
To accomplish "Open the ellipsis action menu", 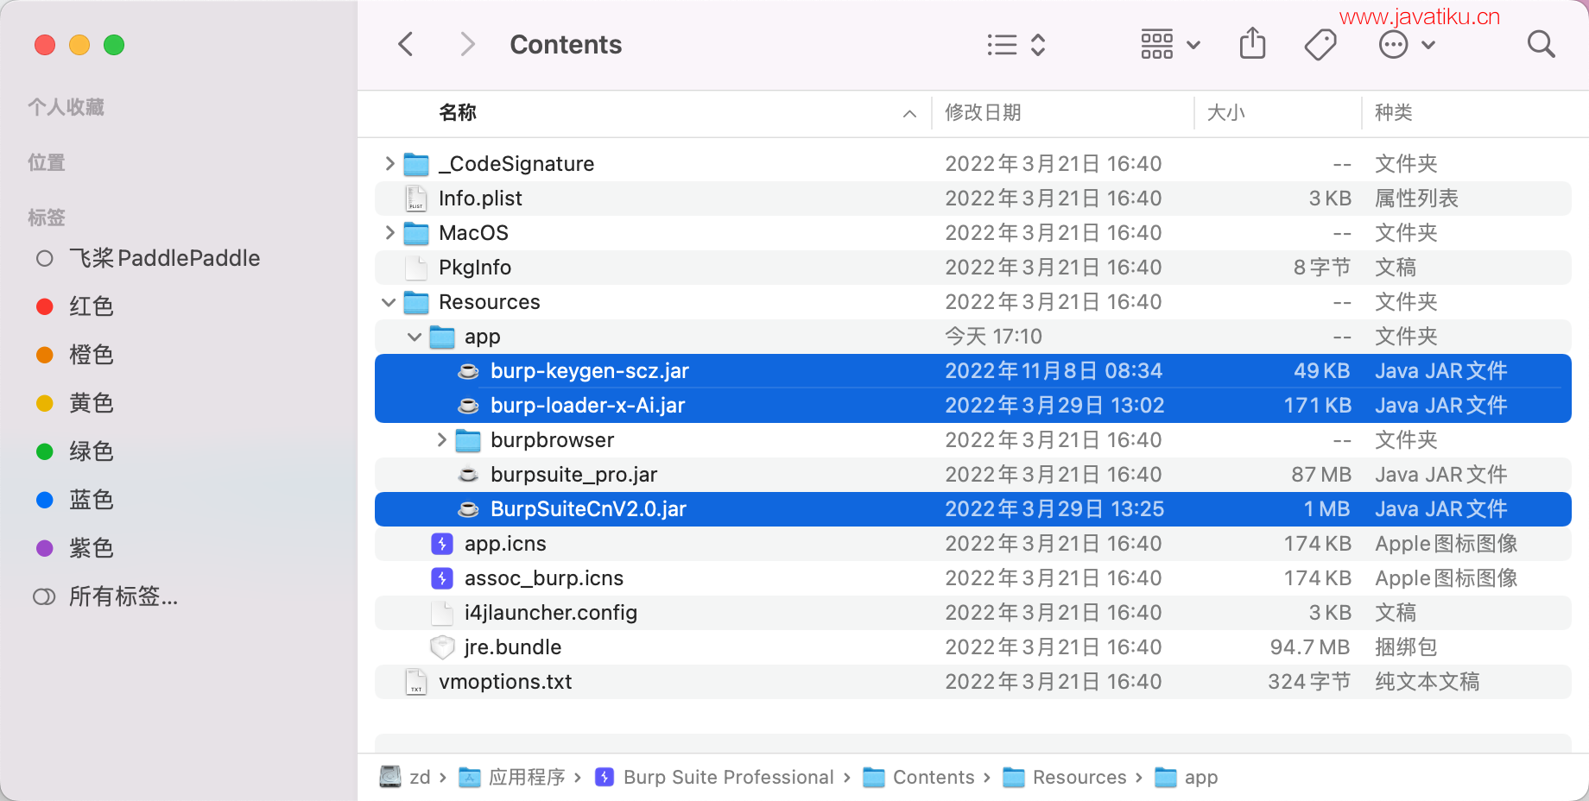I will (x=1407, y=45).
